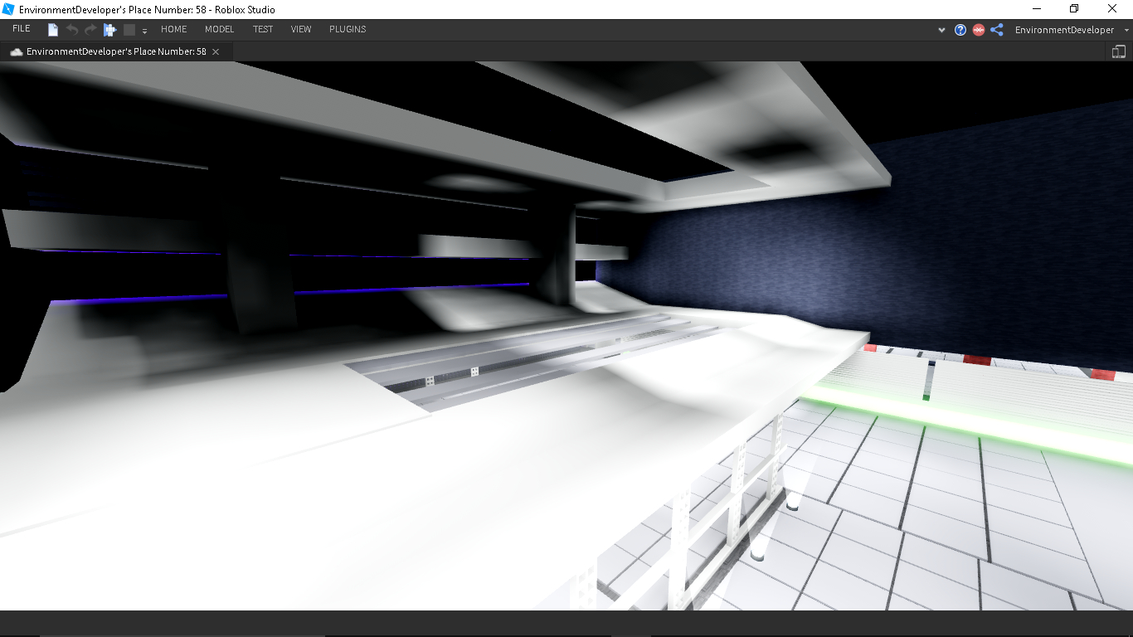Toggle the device emulator icon
Image resolution: width=1133 pixels, height=637 pixels.
click(1119, 51)
